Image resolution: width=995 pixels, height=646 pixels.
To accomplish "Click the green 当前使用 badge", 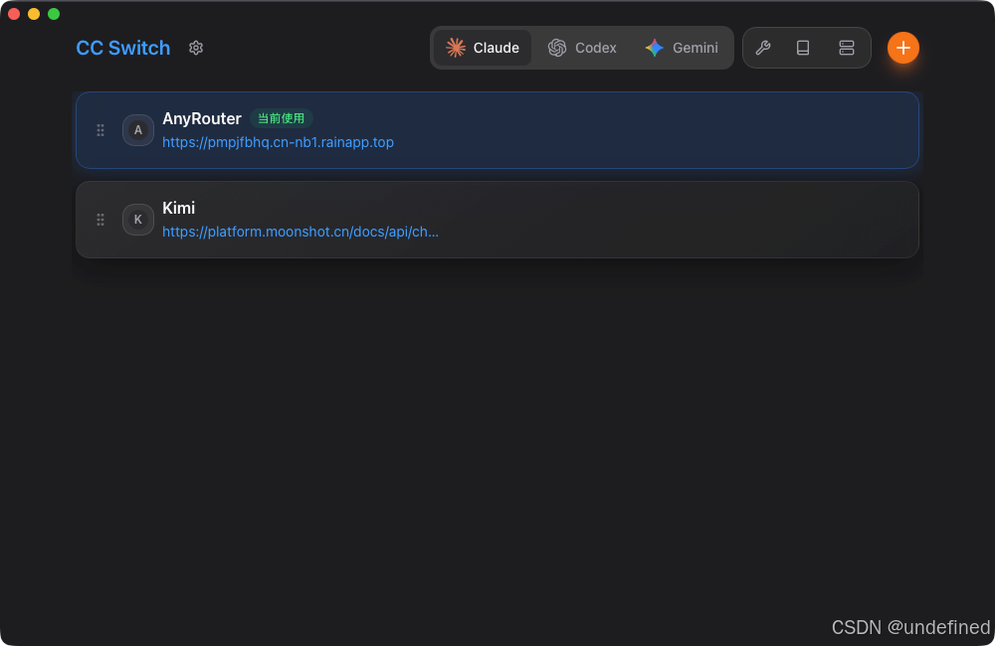I will (x=282, y=118).
